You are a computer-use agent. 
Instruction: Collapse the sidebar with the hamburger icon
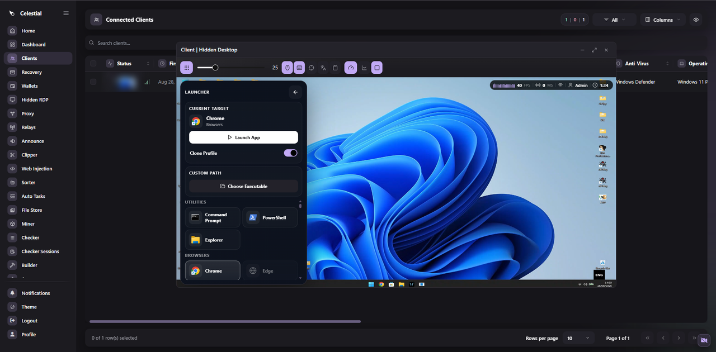[66, 13]
